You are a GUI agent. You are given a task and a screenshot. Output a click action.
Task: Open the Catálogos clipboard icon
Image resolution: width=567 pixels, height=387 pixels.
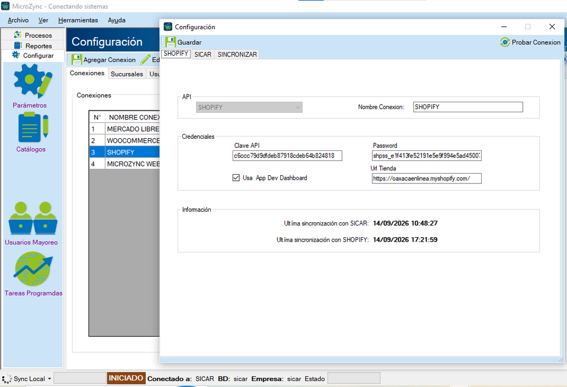coord(33,127)
